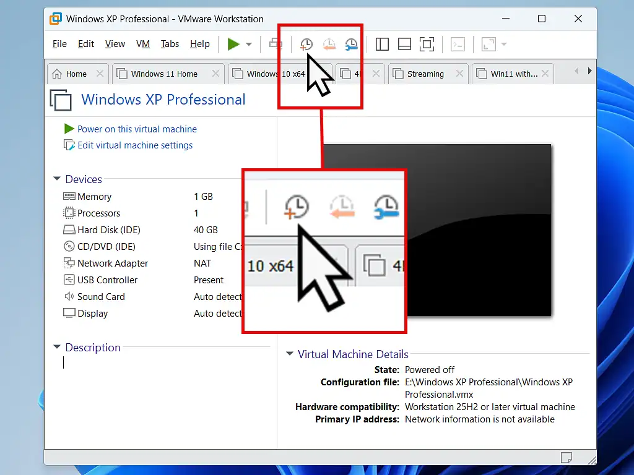The width and height of the screenshot is (634, 475).
Task: Close the Home tab
Action: point(100,74)
